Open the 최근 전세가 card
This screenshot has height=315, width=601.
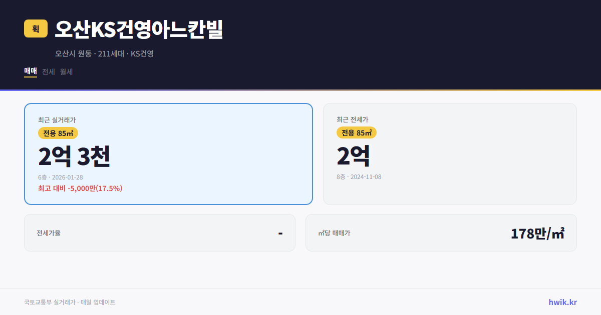coord(450,153)
